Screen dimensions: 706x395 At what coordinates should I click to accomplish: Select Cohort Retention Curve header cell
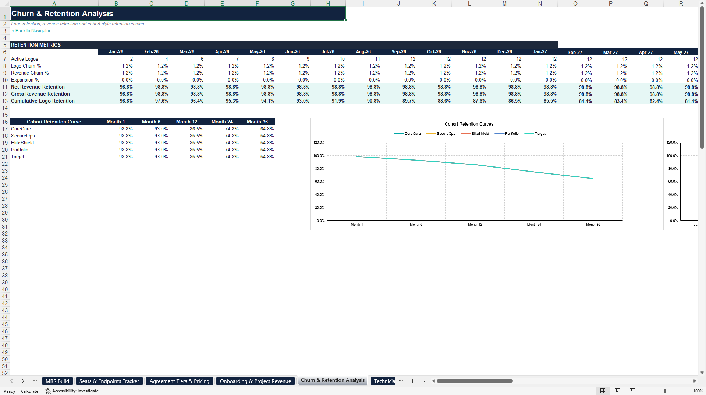tap(54, 122)
